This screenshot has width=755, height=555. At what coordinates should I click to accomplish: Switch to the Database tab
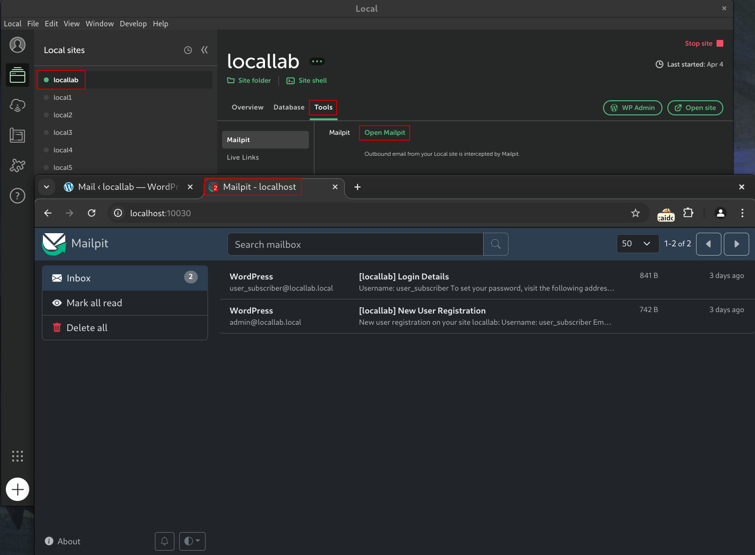[289, 107]
